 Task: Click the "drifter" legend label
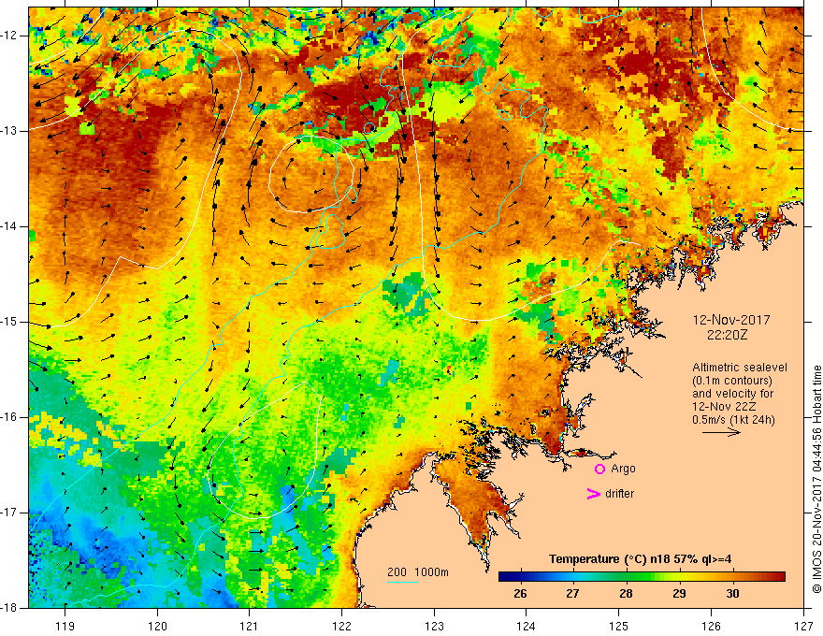[x=619, y=494]
